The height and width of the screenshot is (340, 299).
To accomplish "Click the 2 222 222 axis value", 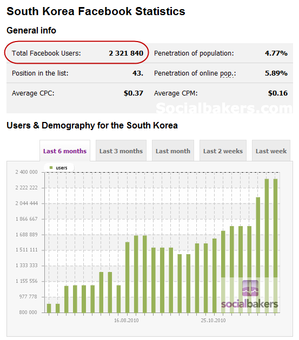I will pyautogui.click(x=26, y=188).
